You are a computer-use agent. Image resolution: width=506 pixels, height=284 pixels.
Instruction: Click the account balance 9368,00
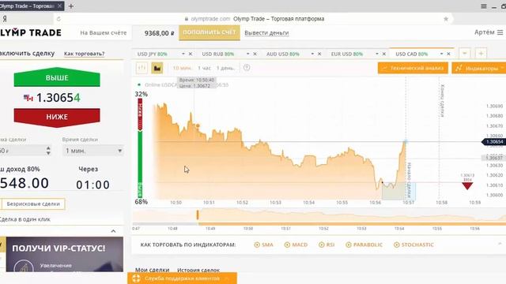tap(159, 33)
